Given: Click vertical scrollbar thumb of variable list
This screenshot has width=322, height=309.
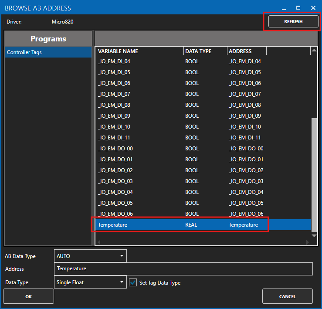Looking at the screenshot, I should click(x=314, y=175).
